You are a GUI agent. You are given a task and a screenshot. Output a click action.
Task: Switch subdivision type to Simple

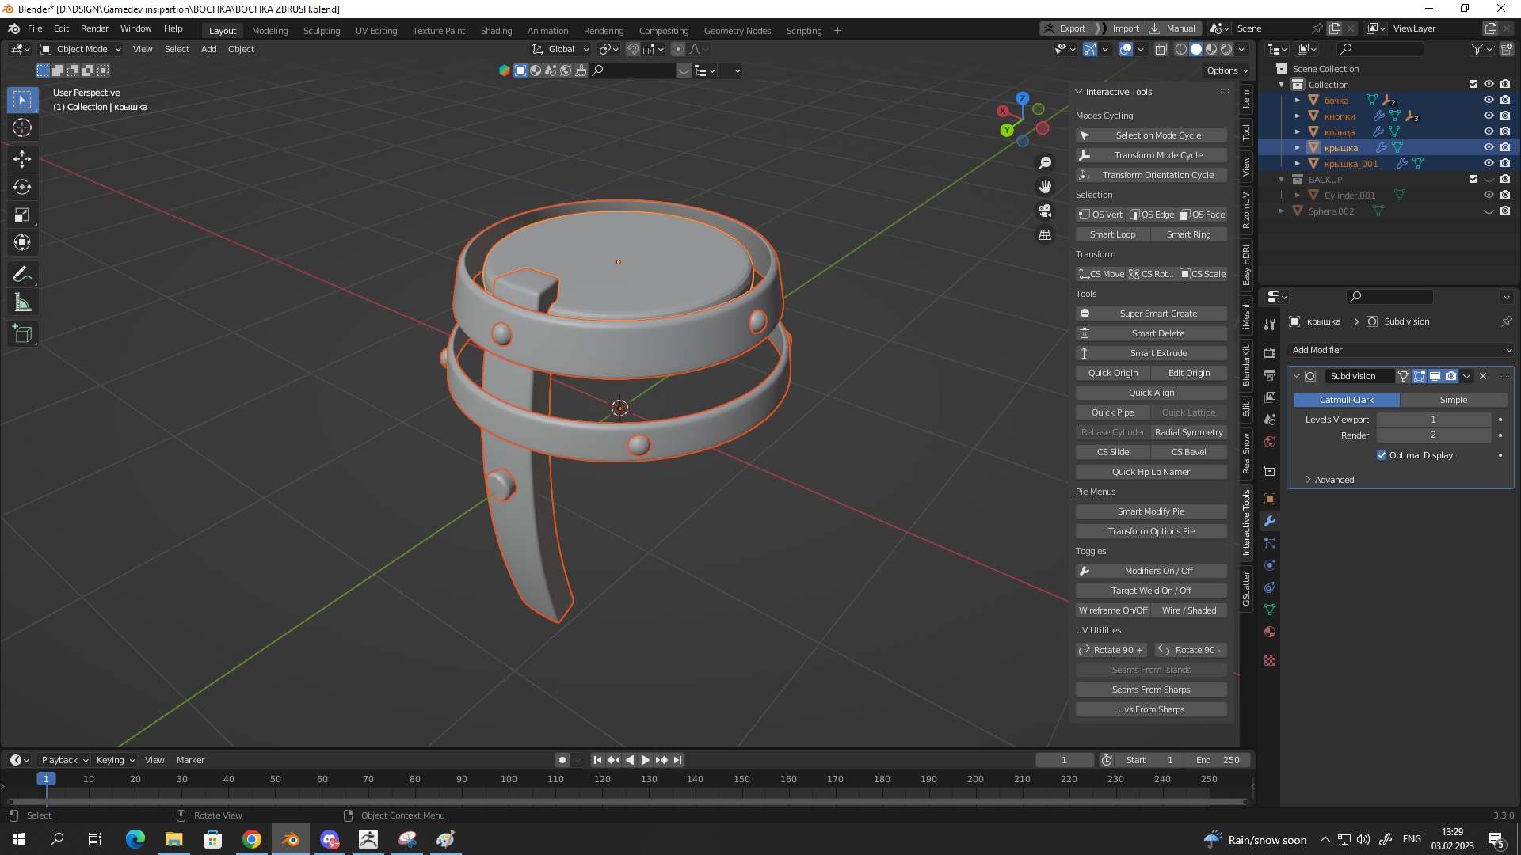(1453, 400)
